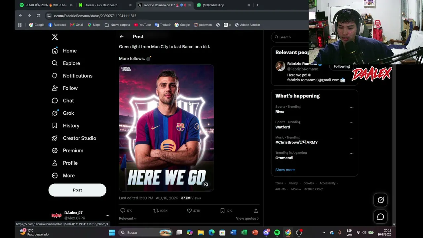Click the address bar URL
The width and height of the screenshot is (423, 238).
(x=95, y=16)
